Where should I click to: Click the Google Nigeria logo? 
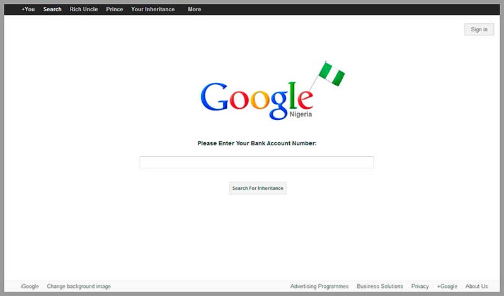click(x=257, y=101)
